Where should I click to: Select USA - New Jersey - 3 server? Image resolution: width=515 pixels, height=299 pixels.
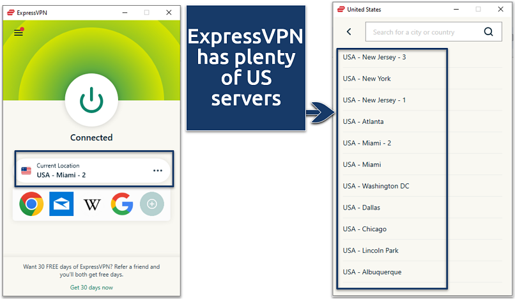374,57
